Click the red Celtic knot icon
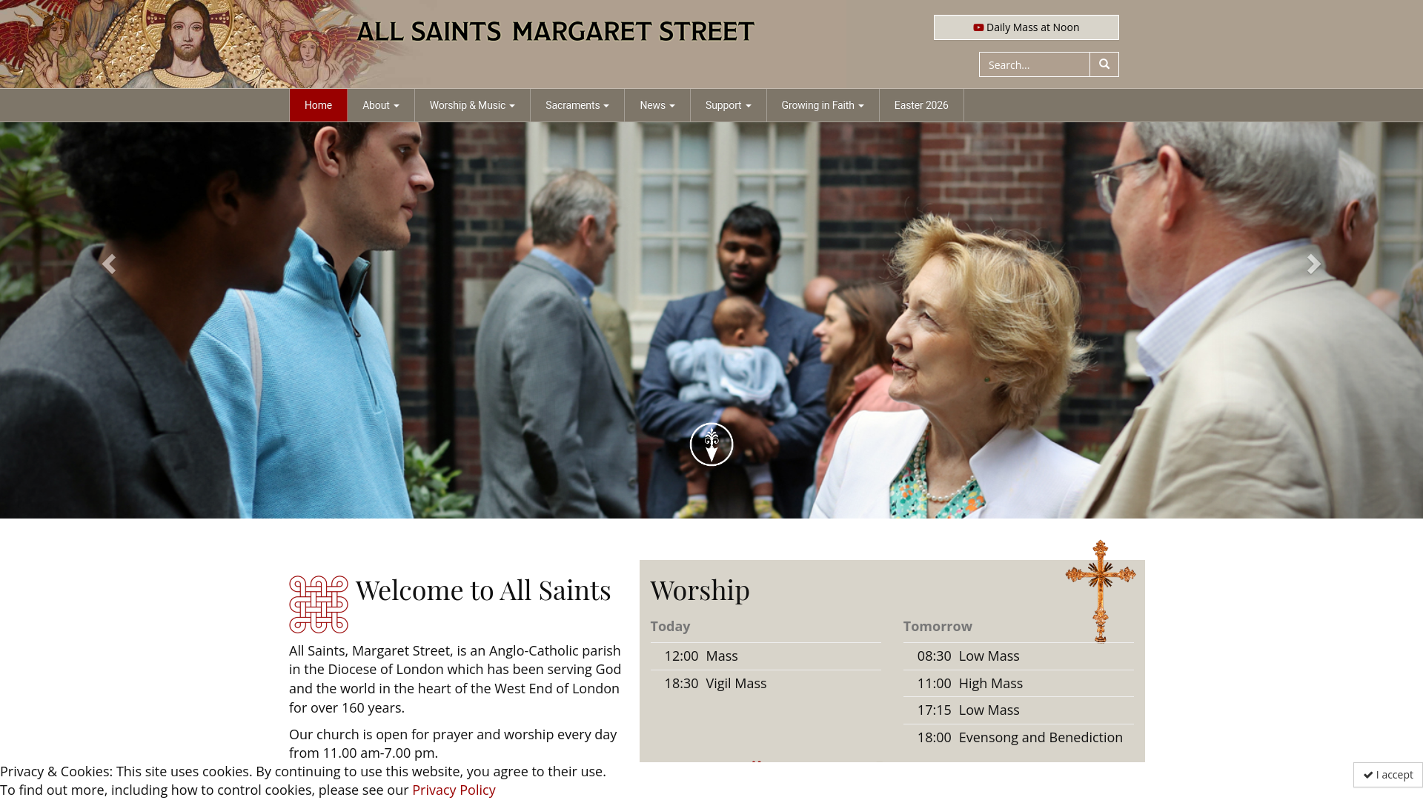1423x800 pixels. pos(319,604)
